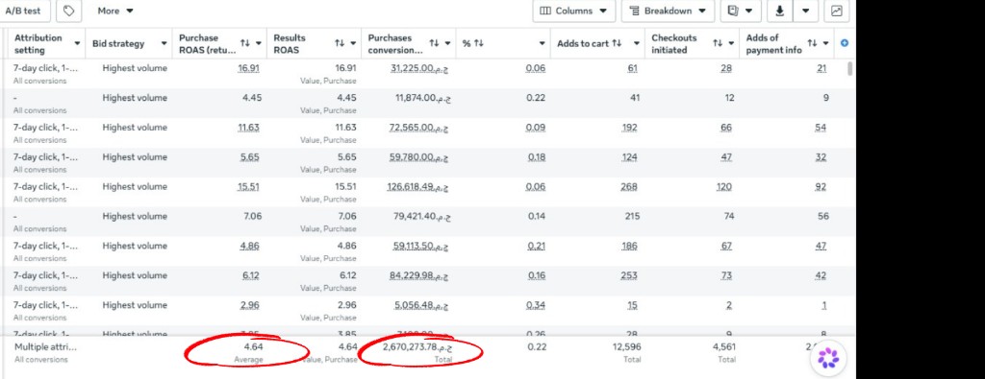Expand the arrow next to the export button
985x379 pixels.
[x=806, y=11]
